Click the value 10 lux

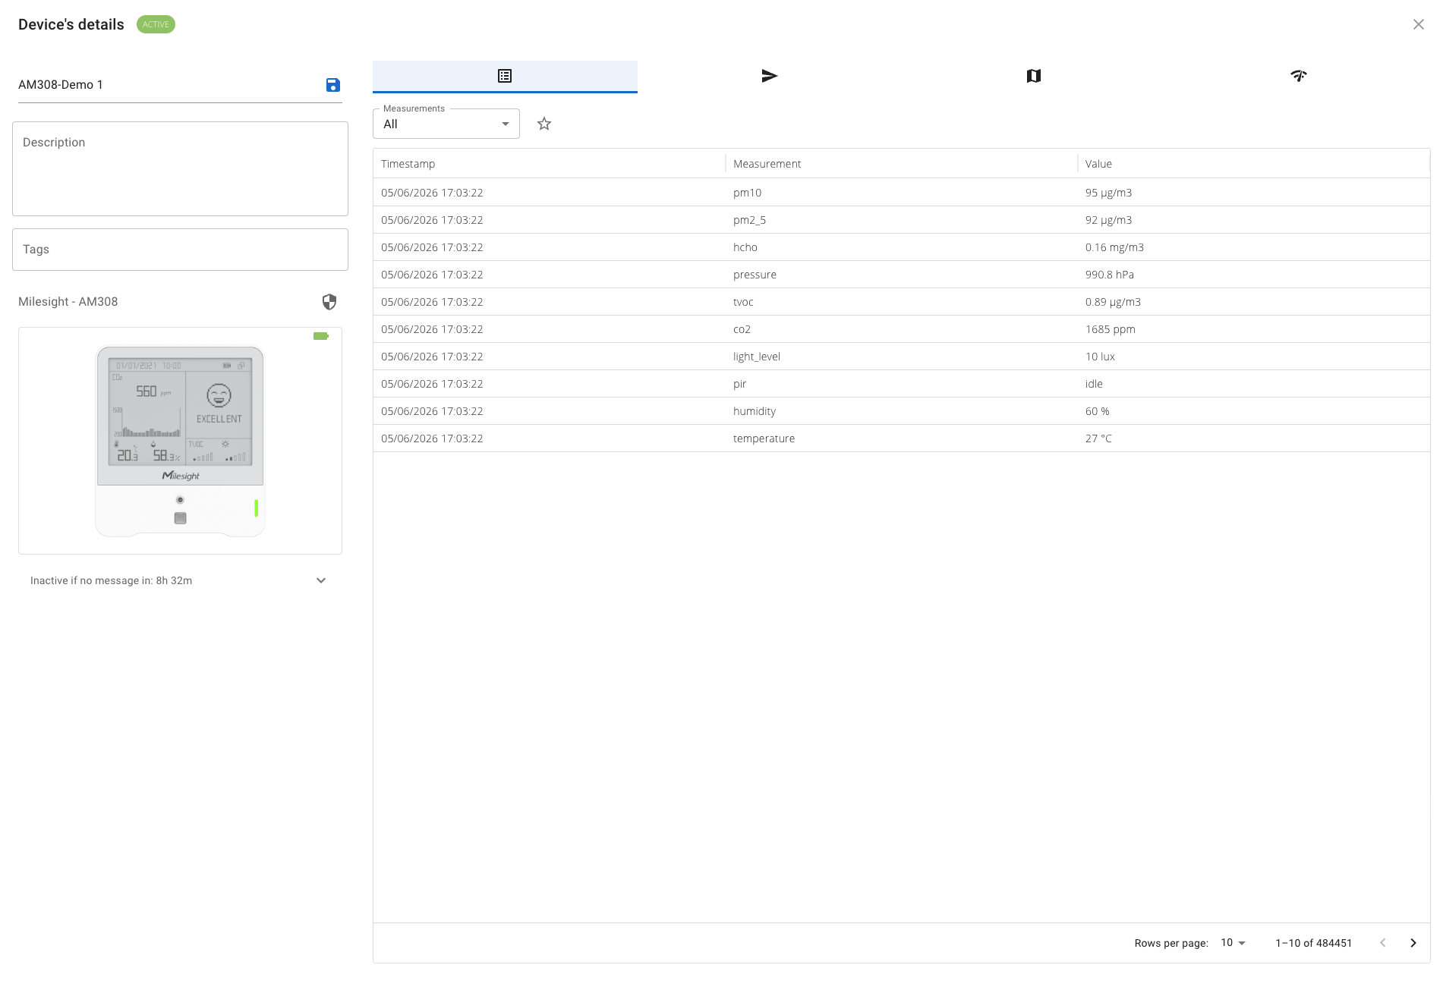tap(1100, 357)
